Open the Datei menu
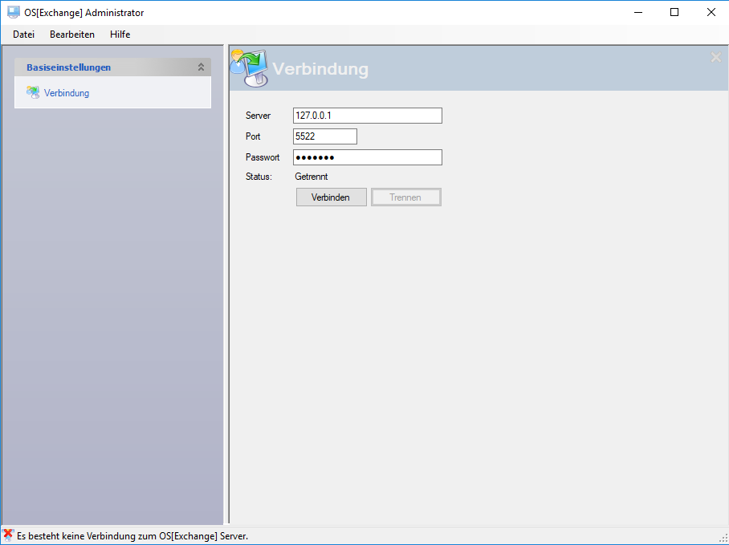Screen dimensions: 729x545 (24, 35)
